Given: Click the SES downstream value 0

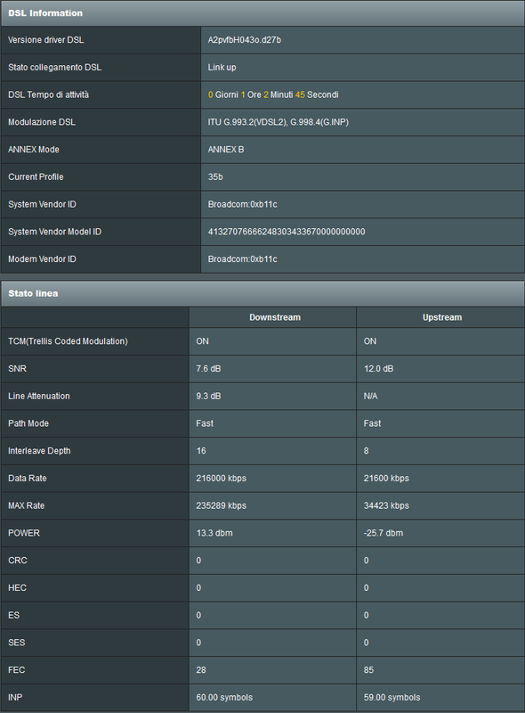Looking at the screenshot, I should 198,643.
